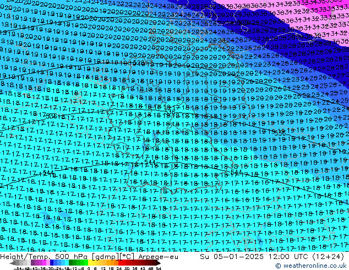Click the bright green legend color segment
Viewport: 349px width, 270px height.
click(86, 263)
